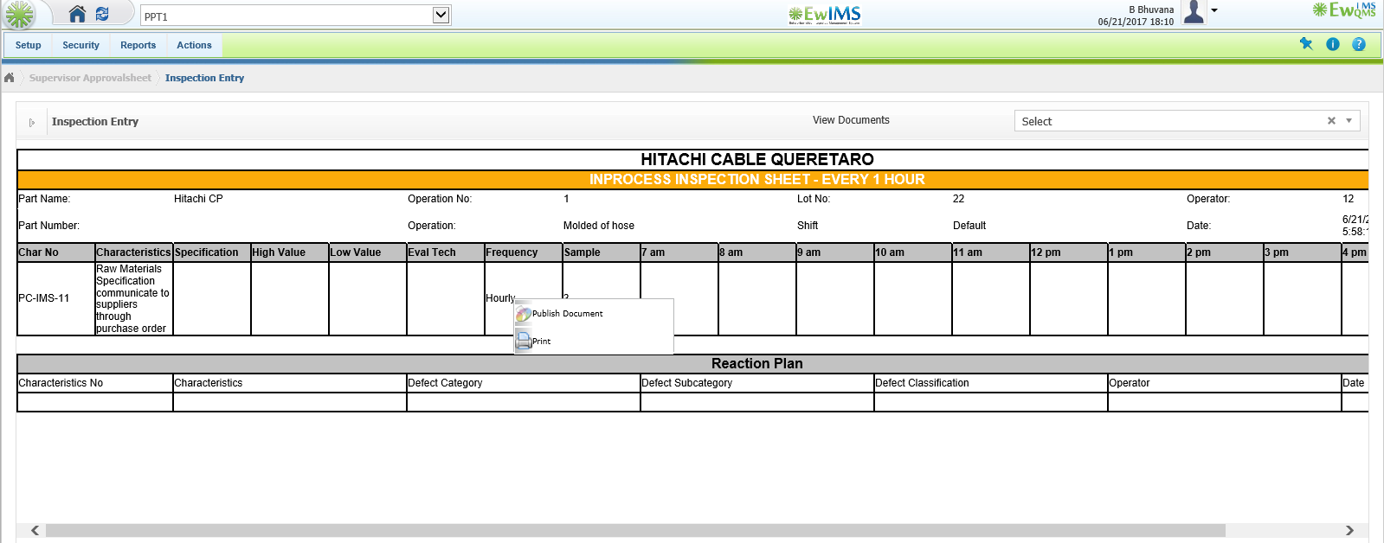Click the Eval Tech column header
This screenshot has width=1384, height=543.
click(x=445, y=252)
